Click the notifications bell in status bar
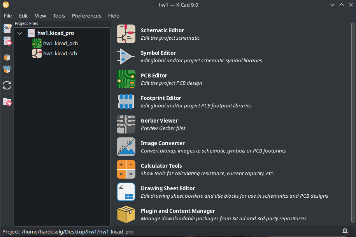 [x=345, y=231]
